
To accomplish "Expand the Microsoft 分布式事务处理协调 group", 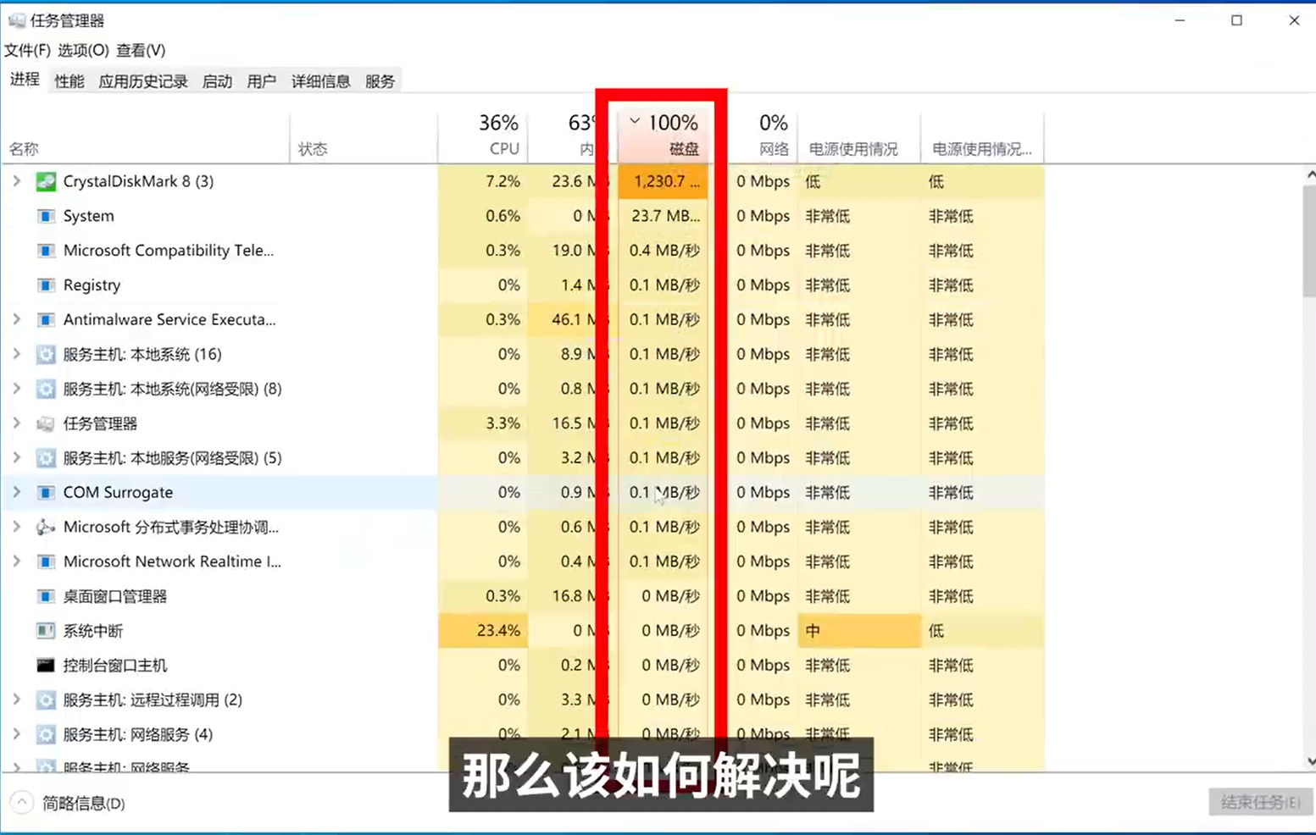I will [16, 527].
